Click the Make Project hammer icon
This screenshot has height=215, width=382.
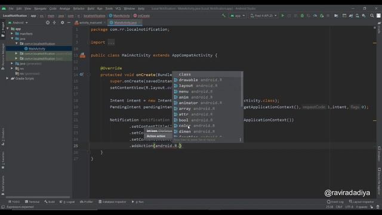pos(224,16)
